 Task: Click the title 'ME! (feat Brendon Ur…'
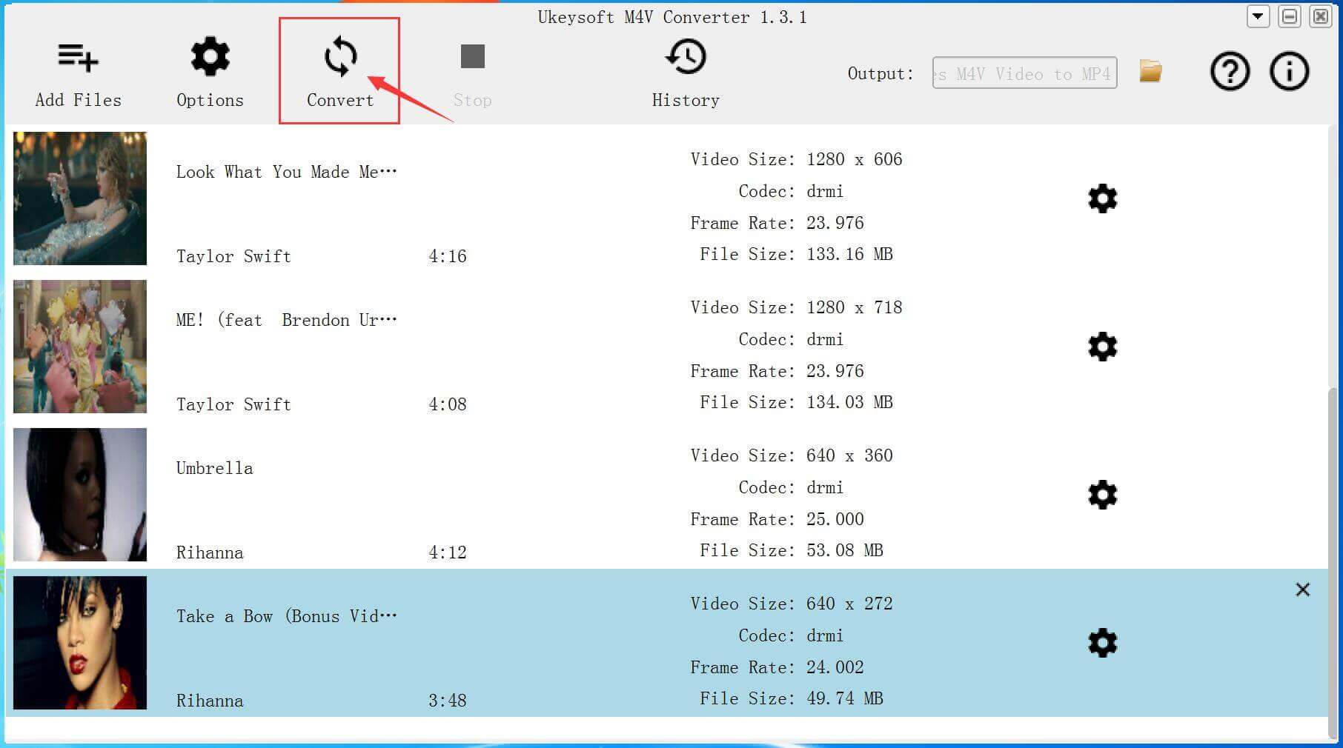(x=287, y=320)
